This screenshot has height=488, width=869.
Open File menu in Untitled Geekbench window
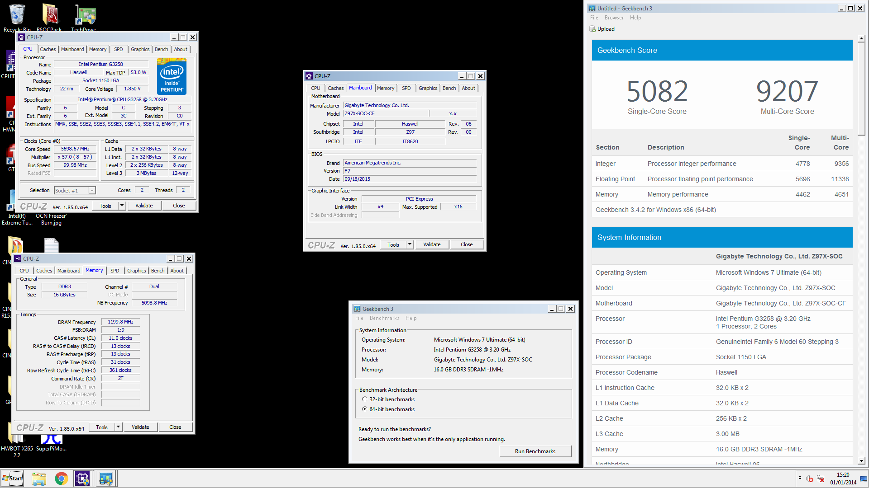(x=594, y=18)
